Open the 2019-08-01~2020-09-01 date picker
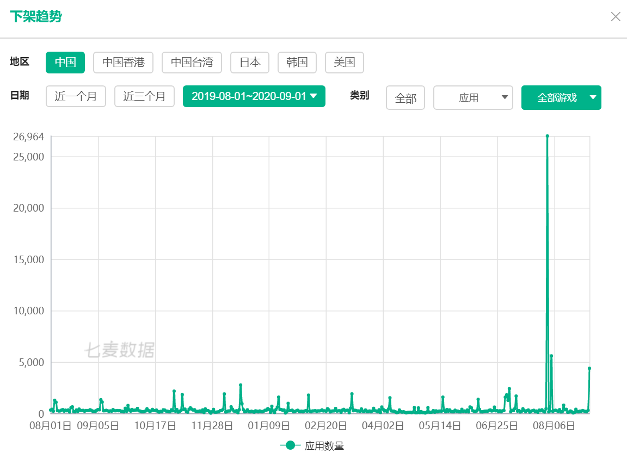This screenshot has width=627, height=465. (x=254, y=96)
